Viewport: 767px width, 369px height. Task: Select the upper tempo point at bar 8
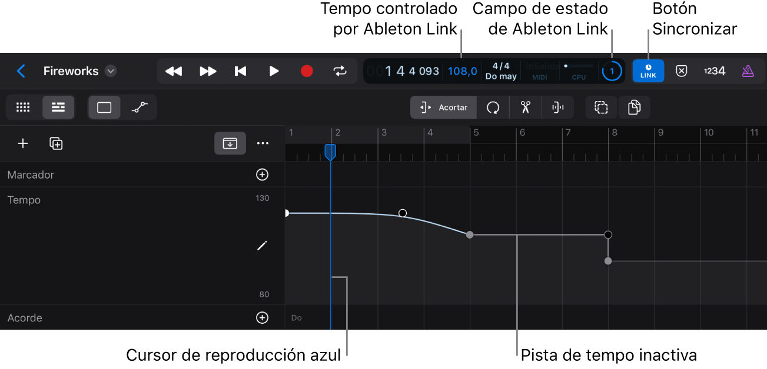608,234
